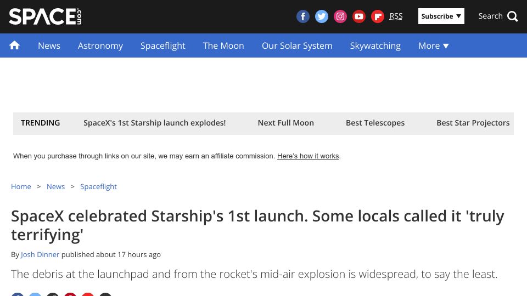Screen dimensions: 527x296
Task: Click the debris at the launchpad subheading
Action: [x=254, y=274]
